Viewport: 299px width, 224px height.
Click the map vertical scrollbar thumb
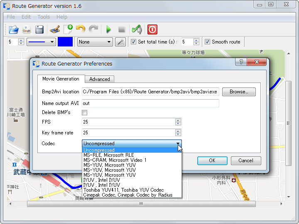click(288, 123)
